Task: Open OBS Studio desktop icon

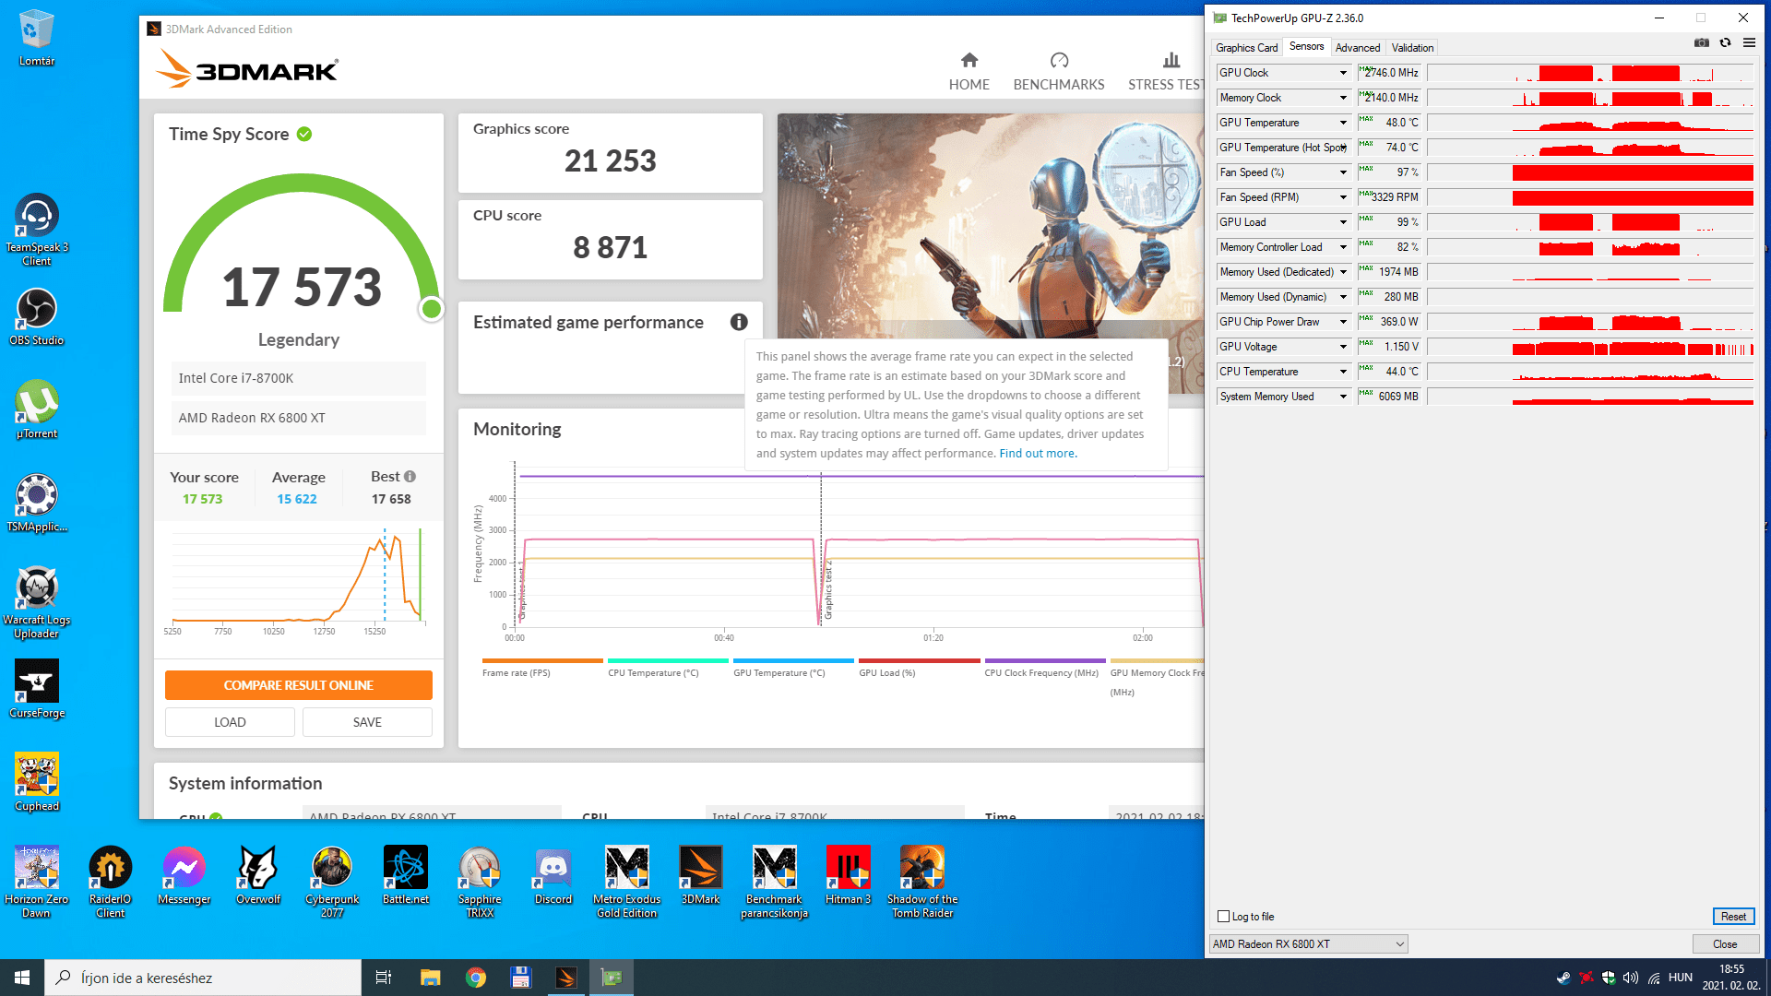Action: click(x=37, y=316)
